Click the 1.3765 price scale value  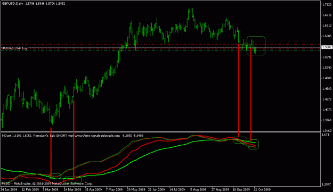327,120
